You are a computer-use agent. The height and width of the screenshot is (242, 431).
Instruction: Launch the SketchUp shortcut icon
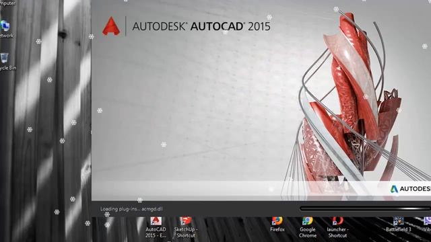click(x=186, y=227)
